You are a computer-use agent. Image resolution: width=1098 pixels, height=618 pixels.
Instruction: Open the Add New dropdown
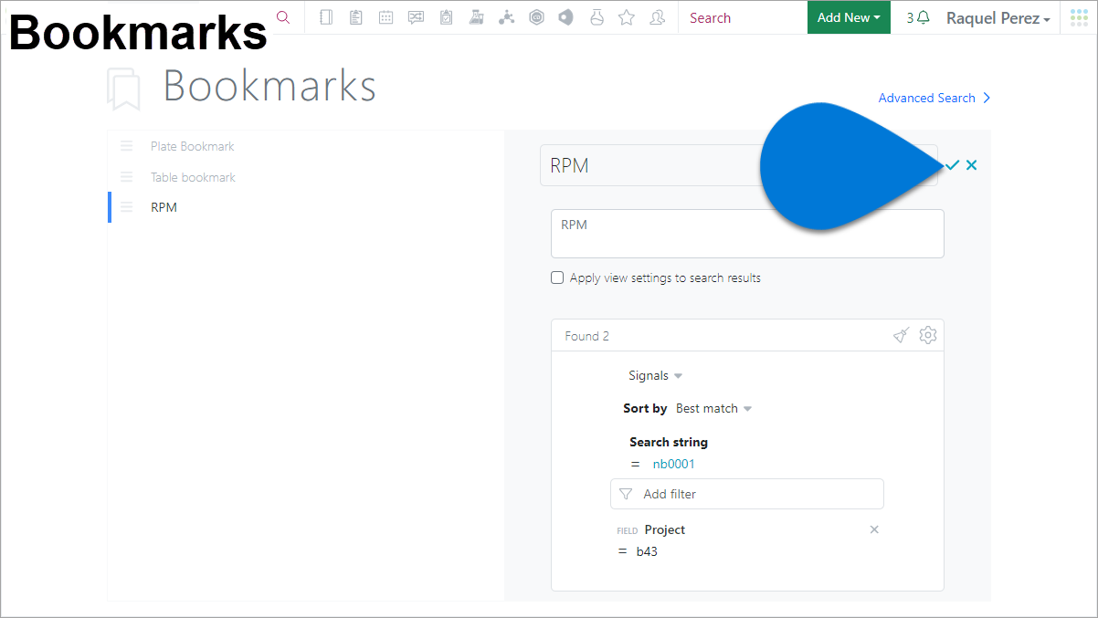click(x=849, y=17)
